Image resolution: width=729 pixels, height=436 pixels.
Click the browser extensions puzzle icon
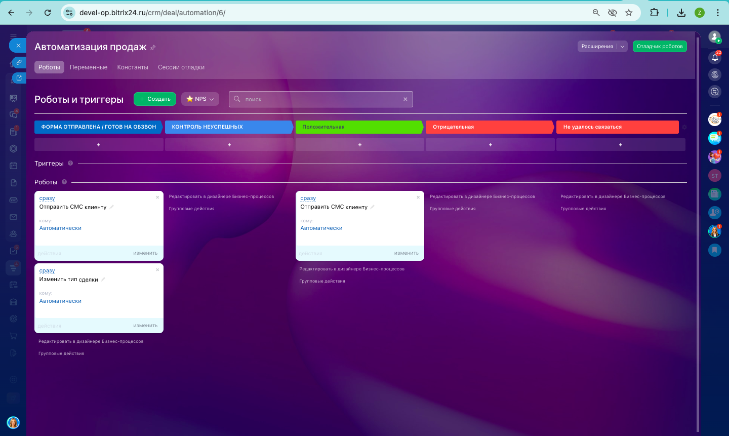tap(655, 13)
